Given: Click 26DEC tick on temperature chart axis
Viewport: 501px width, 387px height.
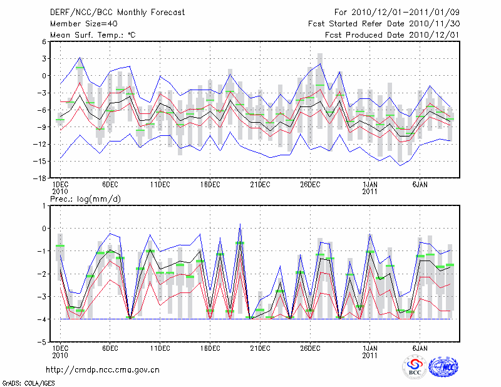Looking at the screenshot, I should (310, 185).
